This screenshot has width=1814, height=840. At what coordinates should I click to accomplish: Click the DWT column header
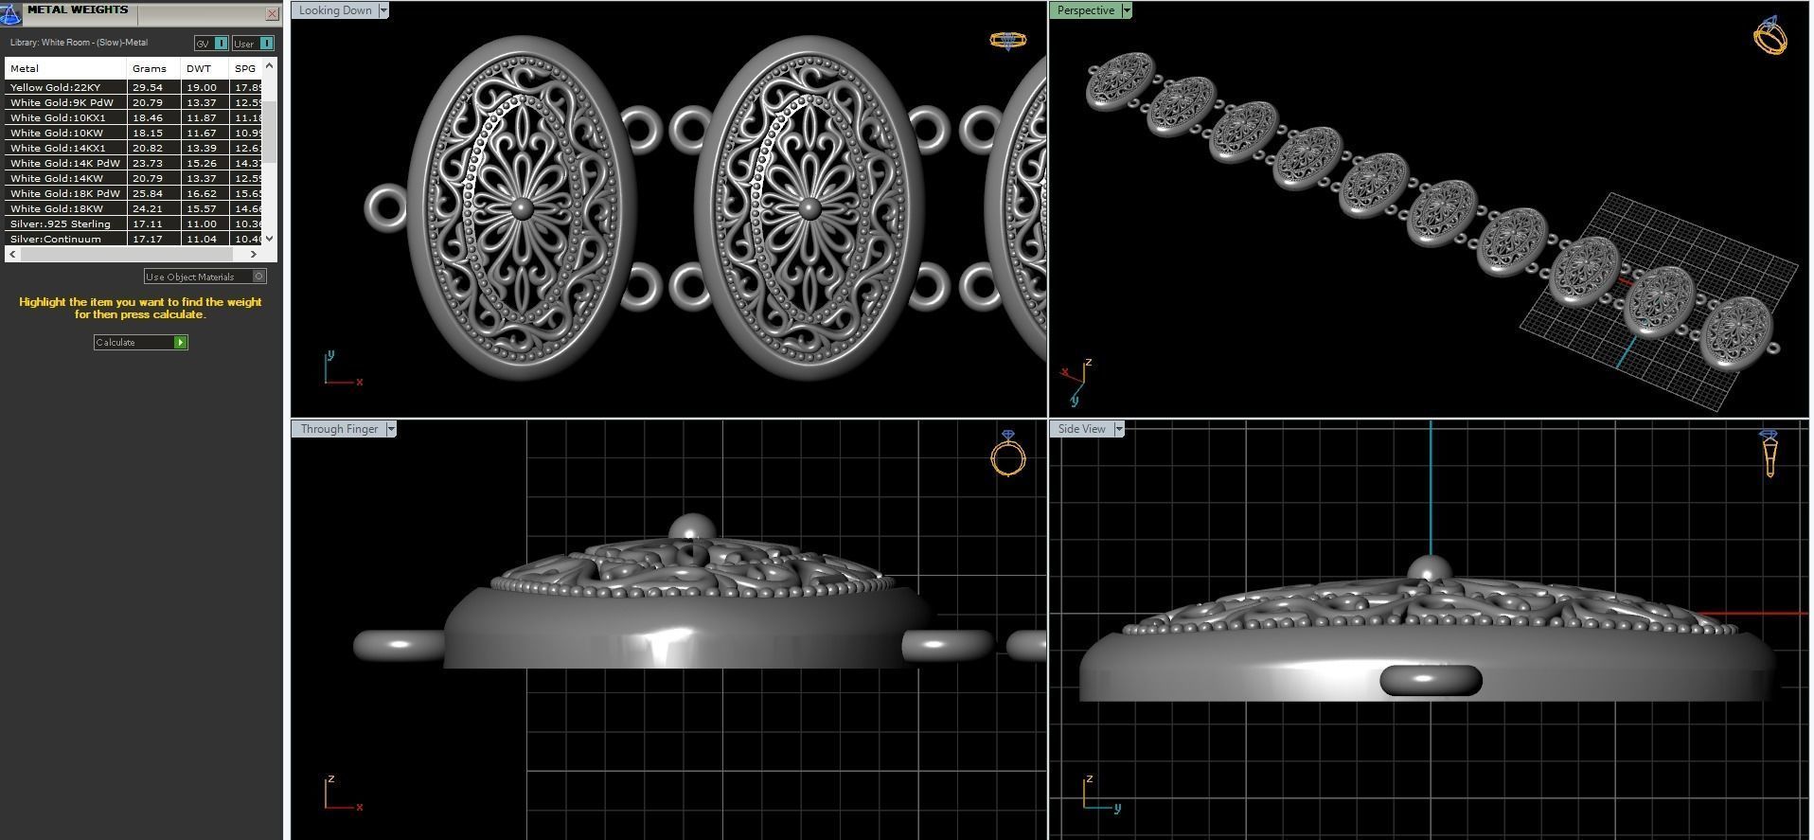[205, 68]
